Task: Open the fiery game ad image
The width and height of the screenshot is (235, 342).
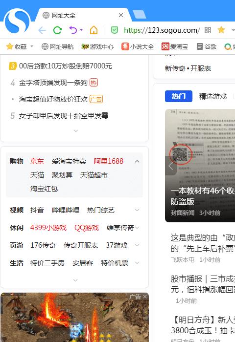Action: pos(74,318)
